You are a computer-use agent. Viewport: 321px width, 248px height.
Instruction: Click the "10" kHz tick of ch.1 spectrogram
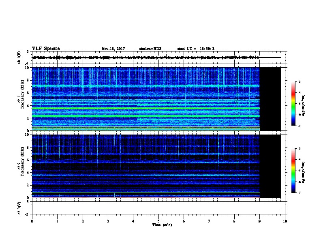27,68
